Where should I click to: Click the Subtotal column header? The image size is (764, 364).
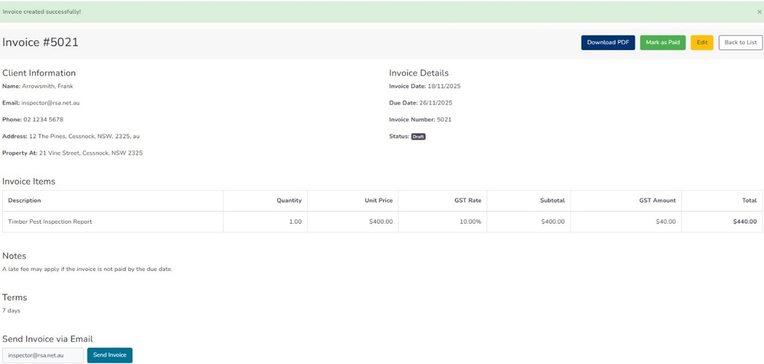[552, 200]
